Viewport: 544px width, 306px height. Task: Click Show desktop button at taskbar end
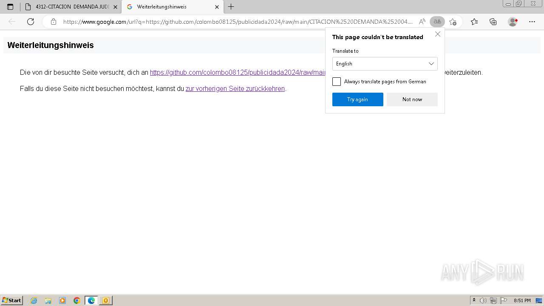point(539,300)
